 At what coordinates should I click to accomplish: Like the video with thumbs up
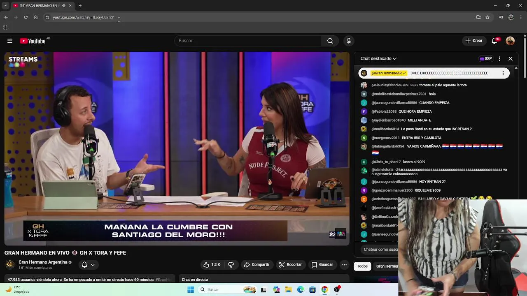click(x=212, y=265)
